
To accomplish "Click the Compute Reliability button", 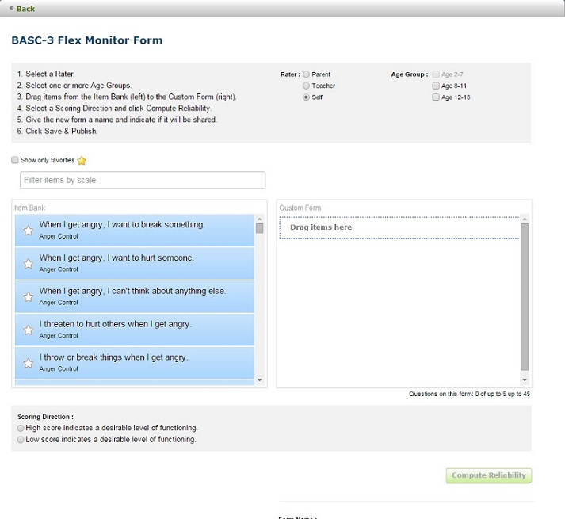I will pyautogui.click(x=488, y=475).
